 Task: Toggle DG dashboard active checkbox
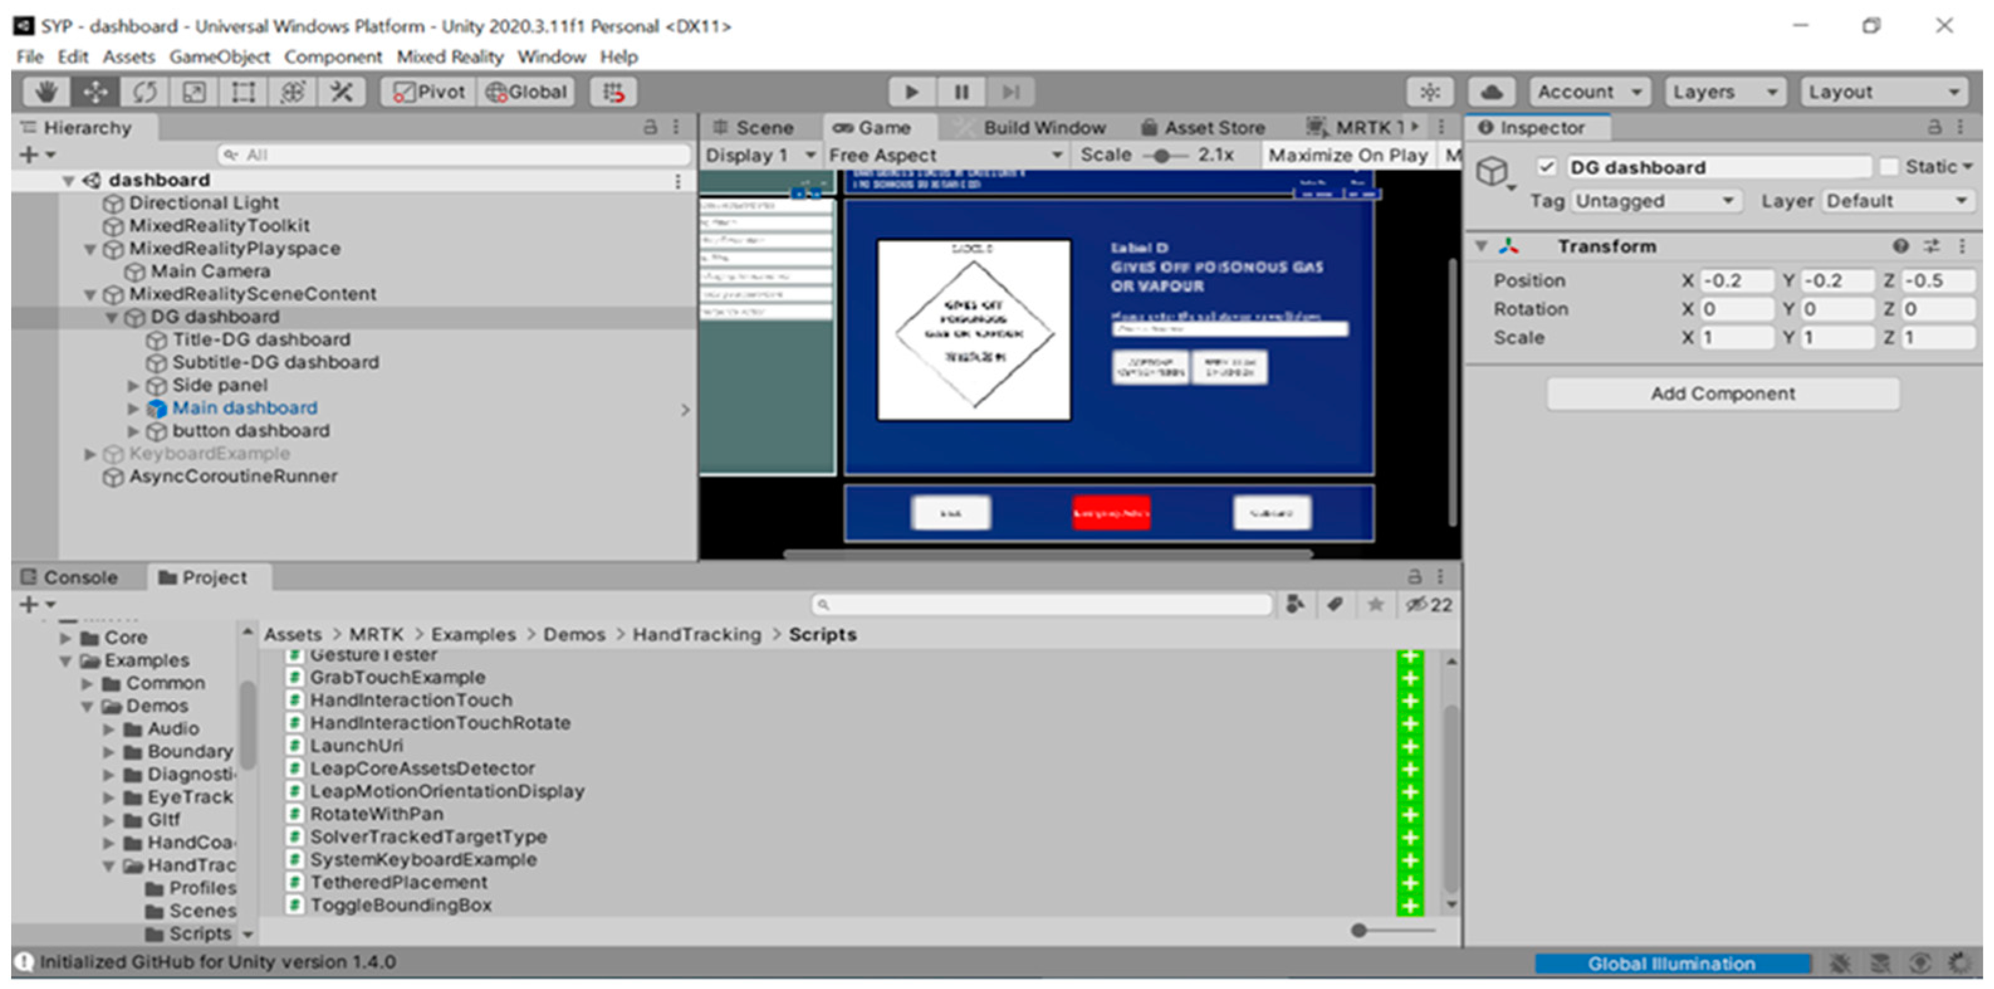[1546, 167]
